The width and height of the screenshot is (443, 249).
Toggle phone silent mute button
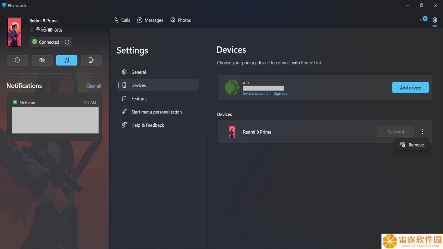click(42, 60)
